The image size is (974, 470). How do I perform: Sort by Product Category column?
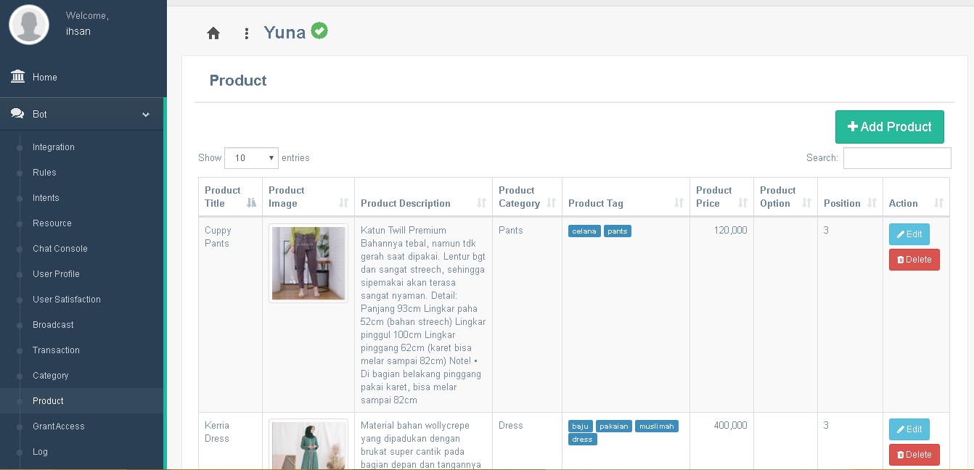[x=551, y=203]
